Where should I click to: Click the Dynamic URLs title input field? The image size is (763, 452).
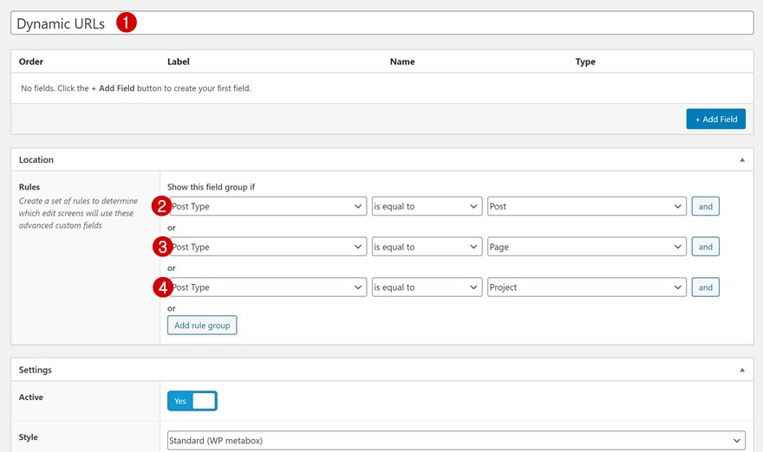[x=434, y=23]
